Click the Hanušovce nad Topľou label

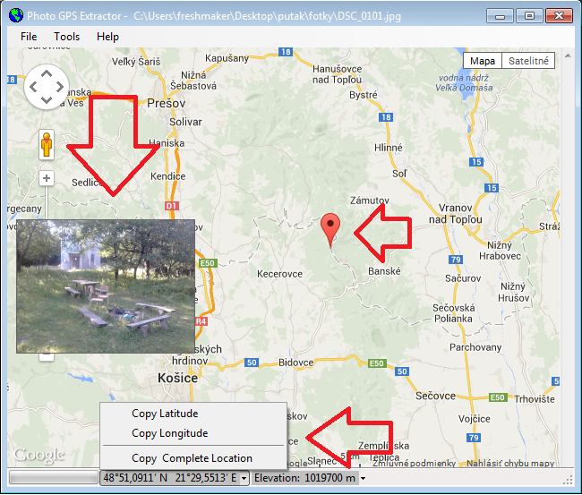(337, 74)
